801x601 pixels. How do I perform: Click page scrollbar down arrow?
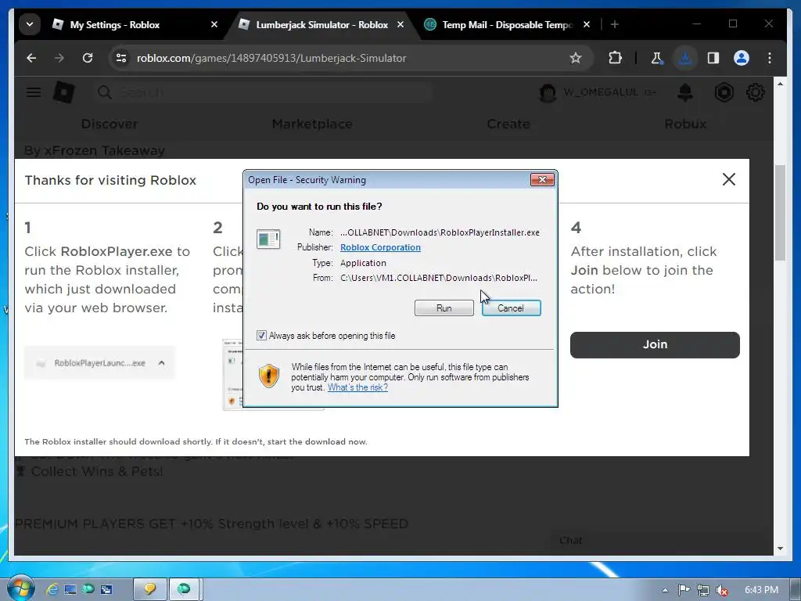[780, 549]
